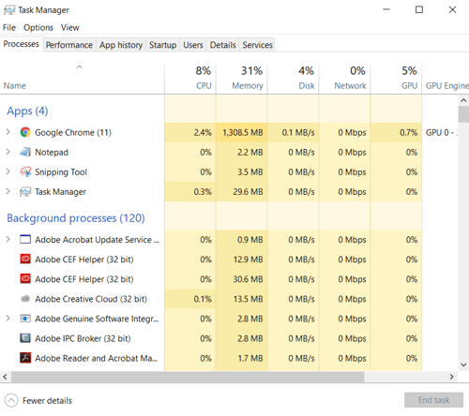Expand the Notepad process entry
Image resolution: width=469 pixels, height=416 pixels.
[x=8, y=152]
